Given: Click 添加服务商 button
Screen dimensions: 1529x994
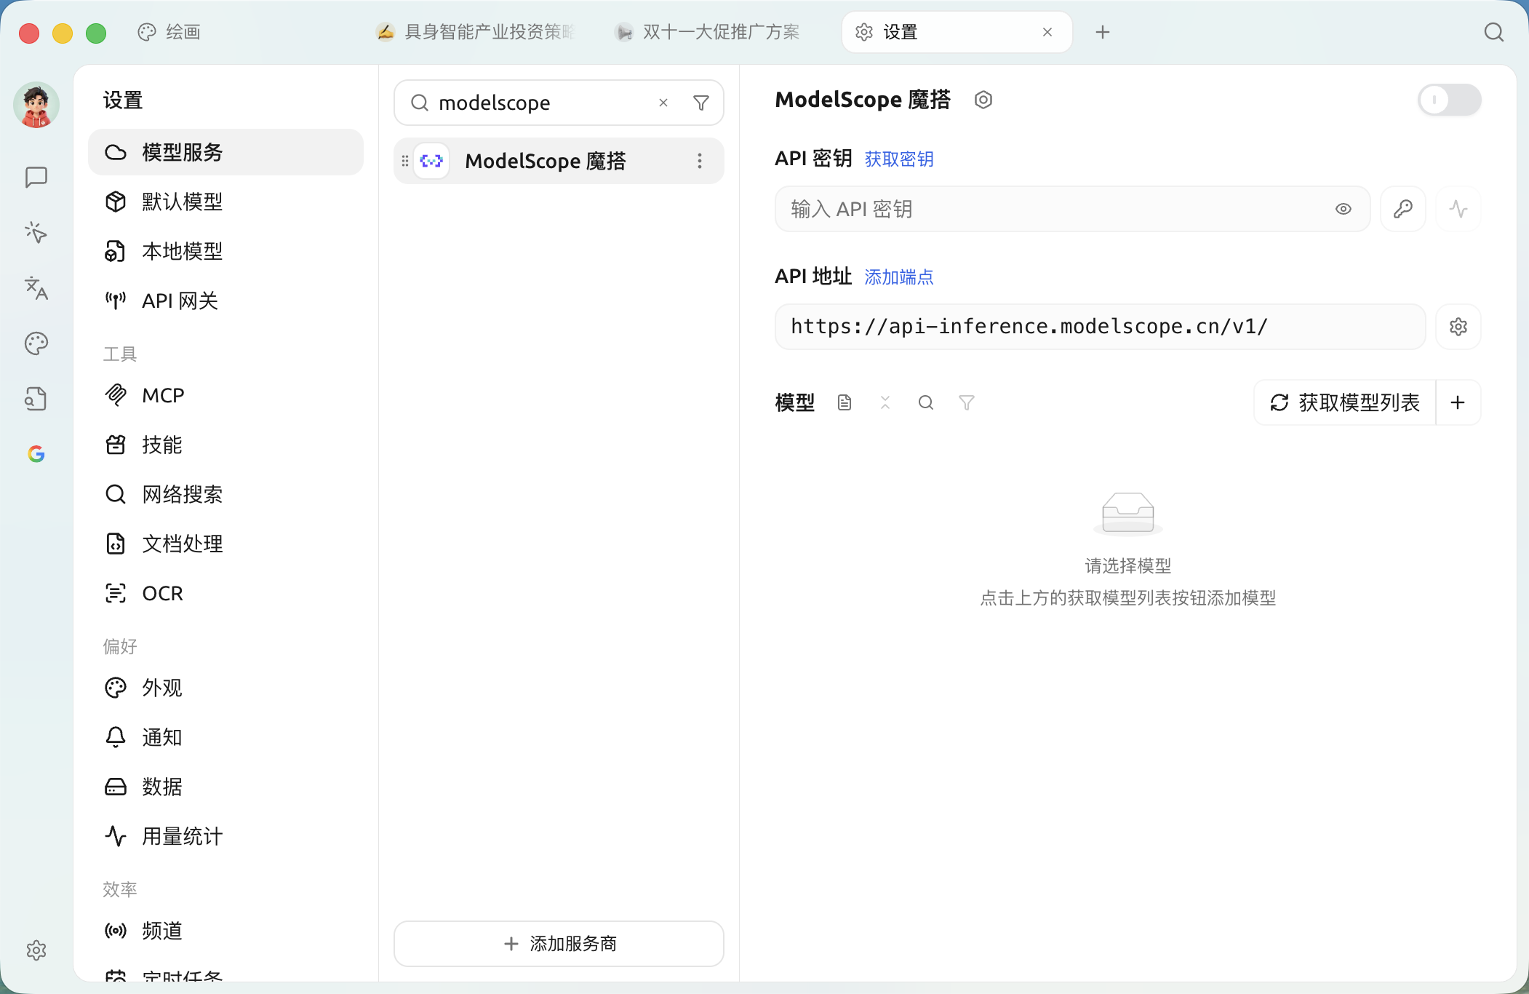Looking at the screenshot, I should click(559, 944).
